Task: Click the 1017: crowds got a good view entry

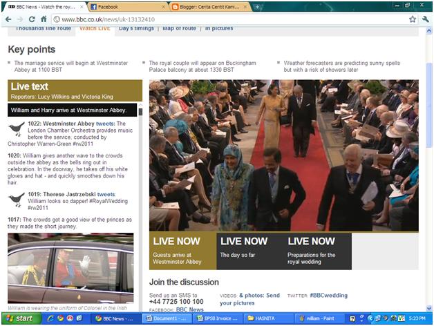Action: tap(70, 223)
